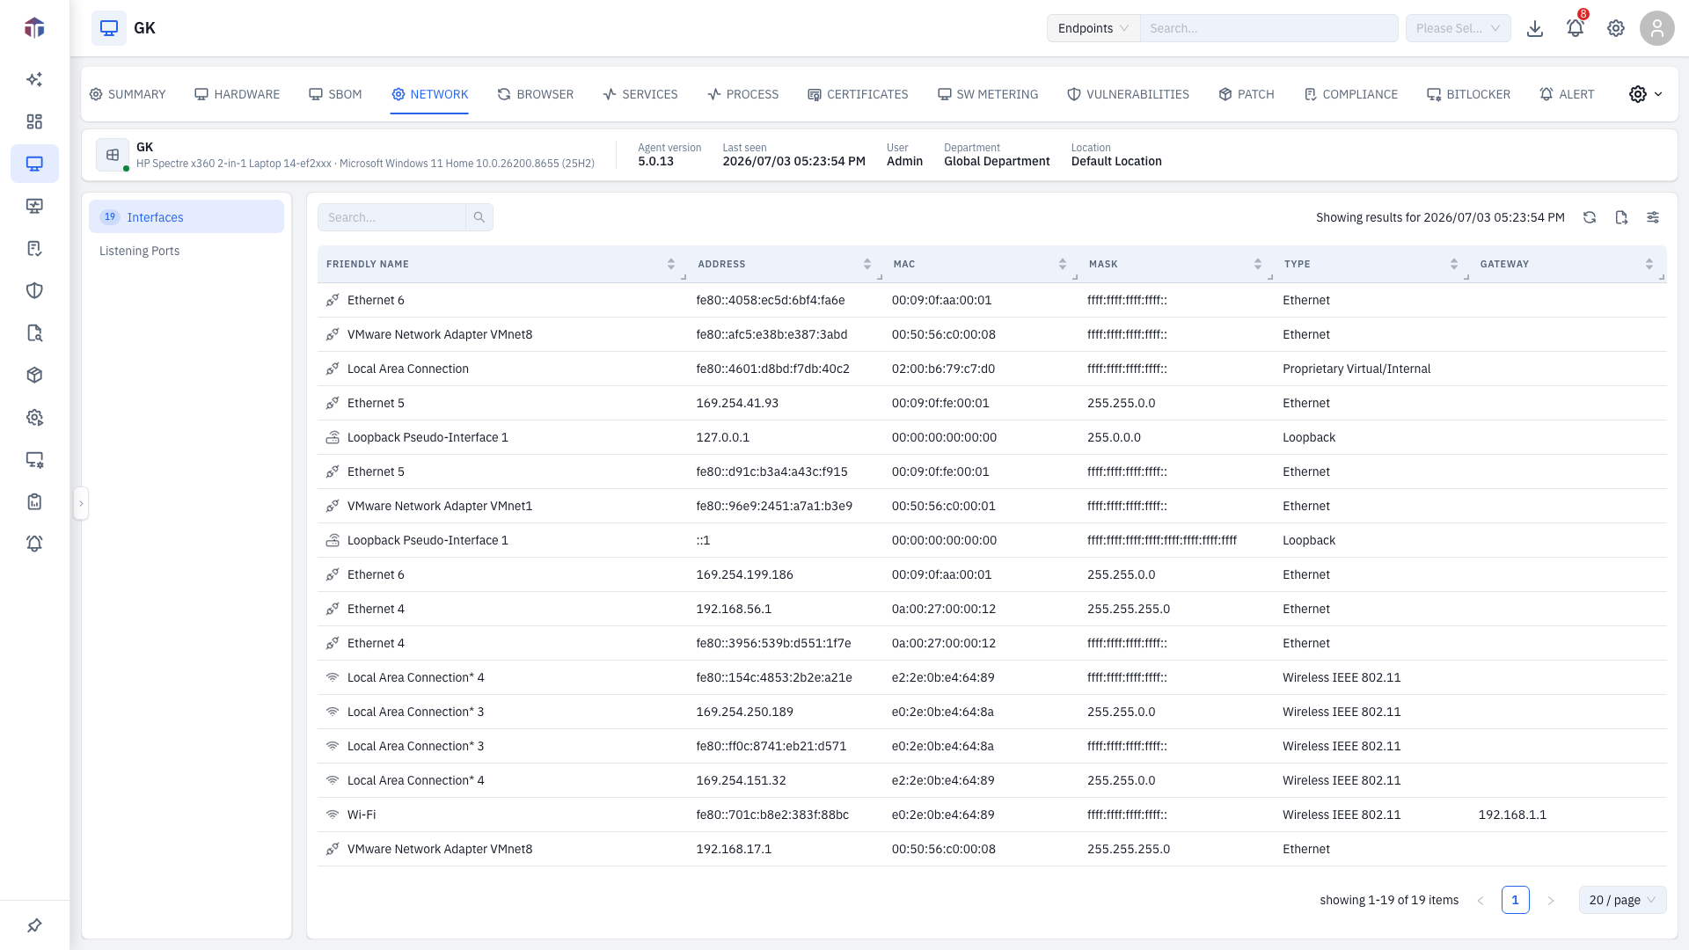Click the pin icon at sidebar bottom
This screenshot has height=950, width=1689.
click(34, 925)
